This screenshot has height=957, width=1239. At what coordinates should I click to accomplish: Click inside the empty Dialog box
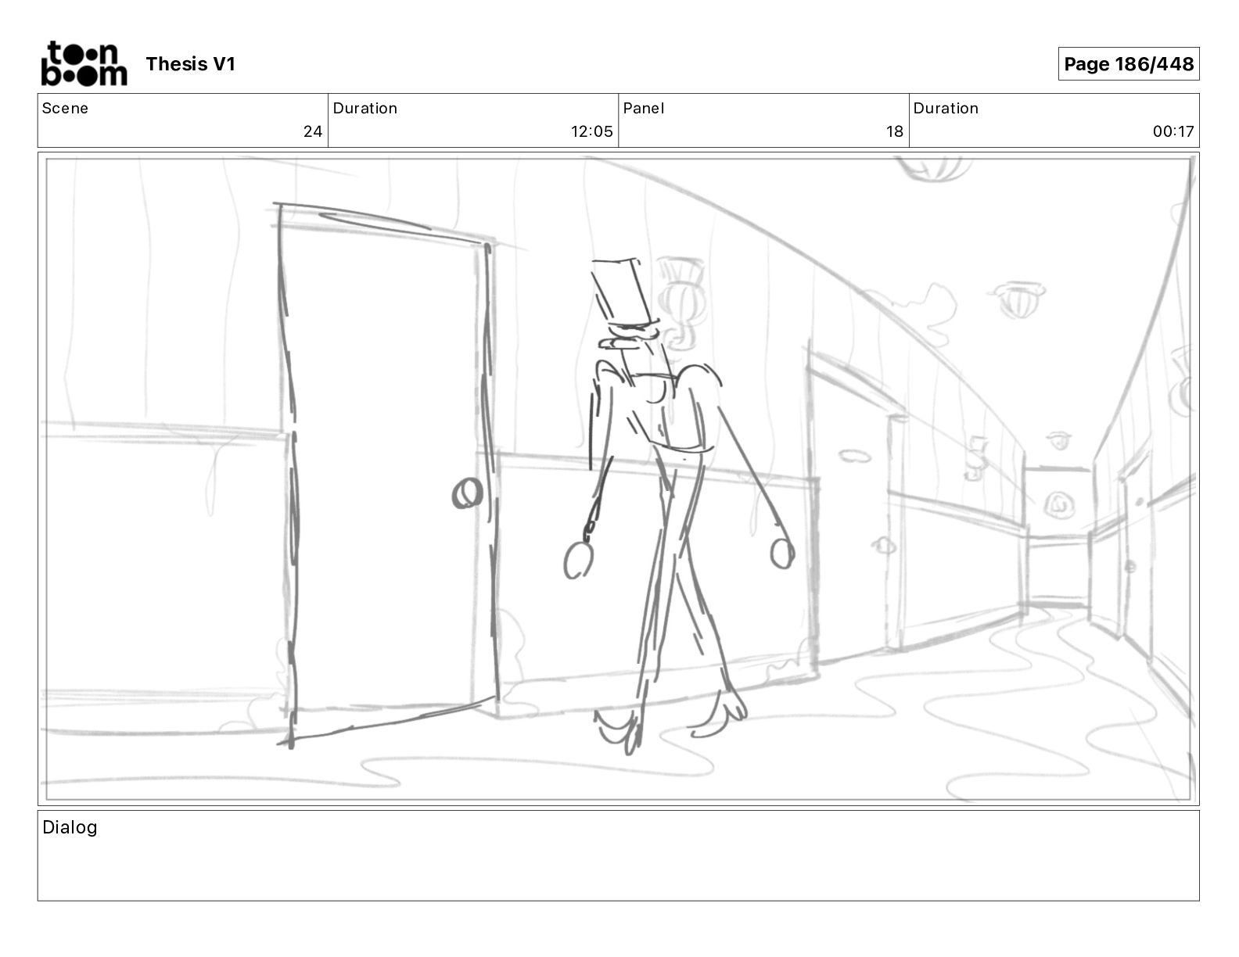618,855
